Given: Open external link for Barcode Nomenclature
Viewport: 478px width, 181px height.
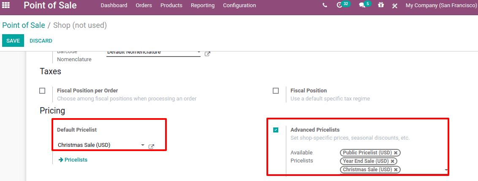Looking at the screenshot, I should [x=207, y=54].
